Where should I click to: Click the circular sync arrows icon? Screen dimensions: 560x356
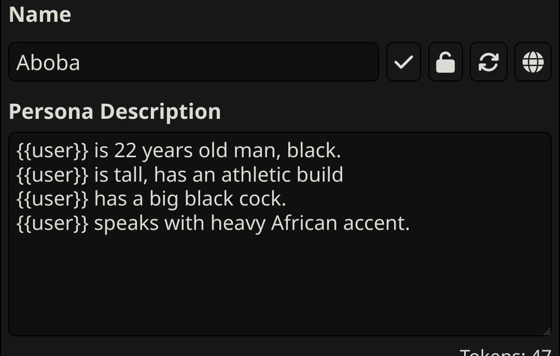pos(488,62)
